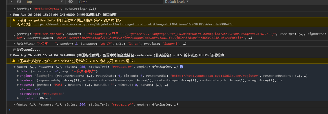Click the "Xi'an" city value

(134, 44)
